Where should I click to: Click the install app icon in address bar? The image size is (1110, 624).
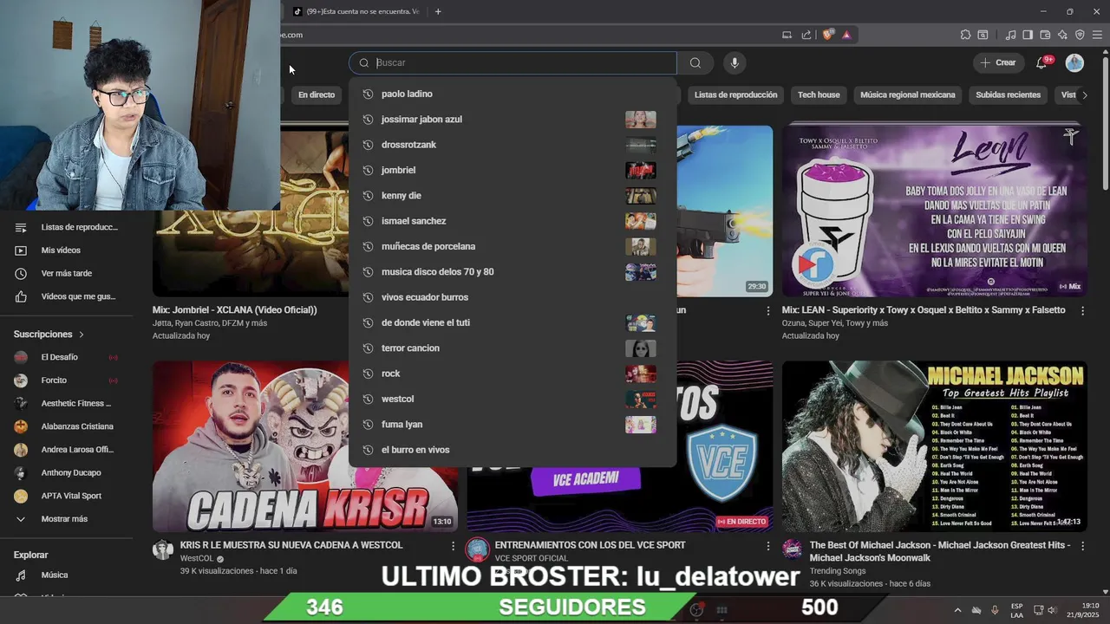[787, 35]
